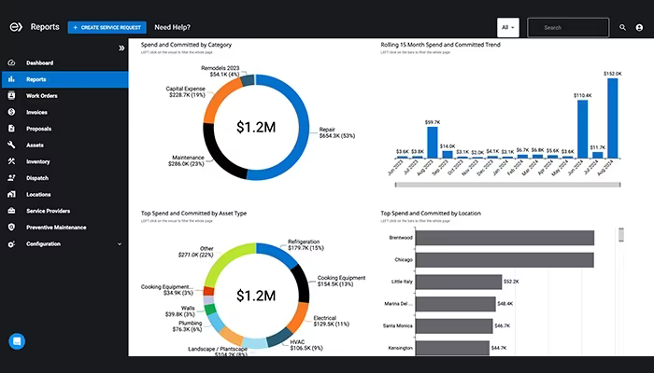Click "Top Spend and Committed by Location" title

(x=431, y=214)
